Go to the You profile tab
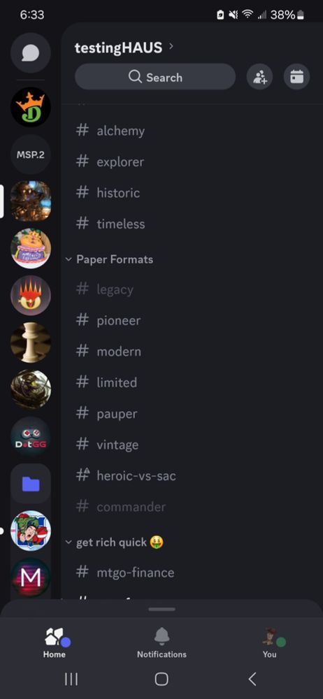This screenshot has width=323, height=699. 269,642
